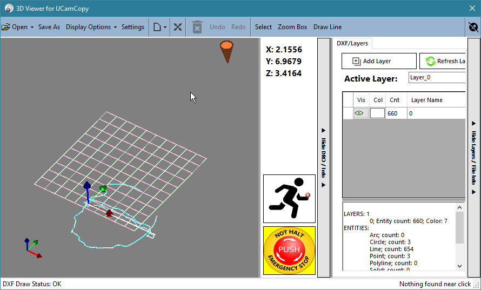Click the file info scrollbar down arrow
Screen dimensions: 481x290
(459, 266)
